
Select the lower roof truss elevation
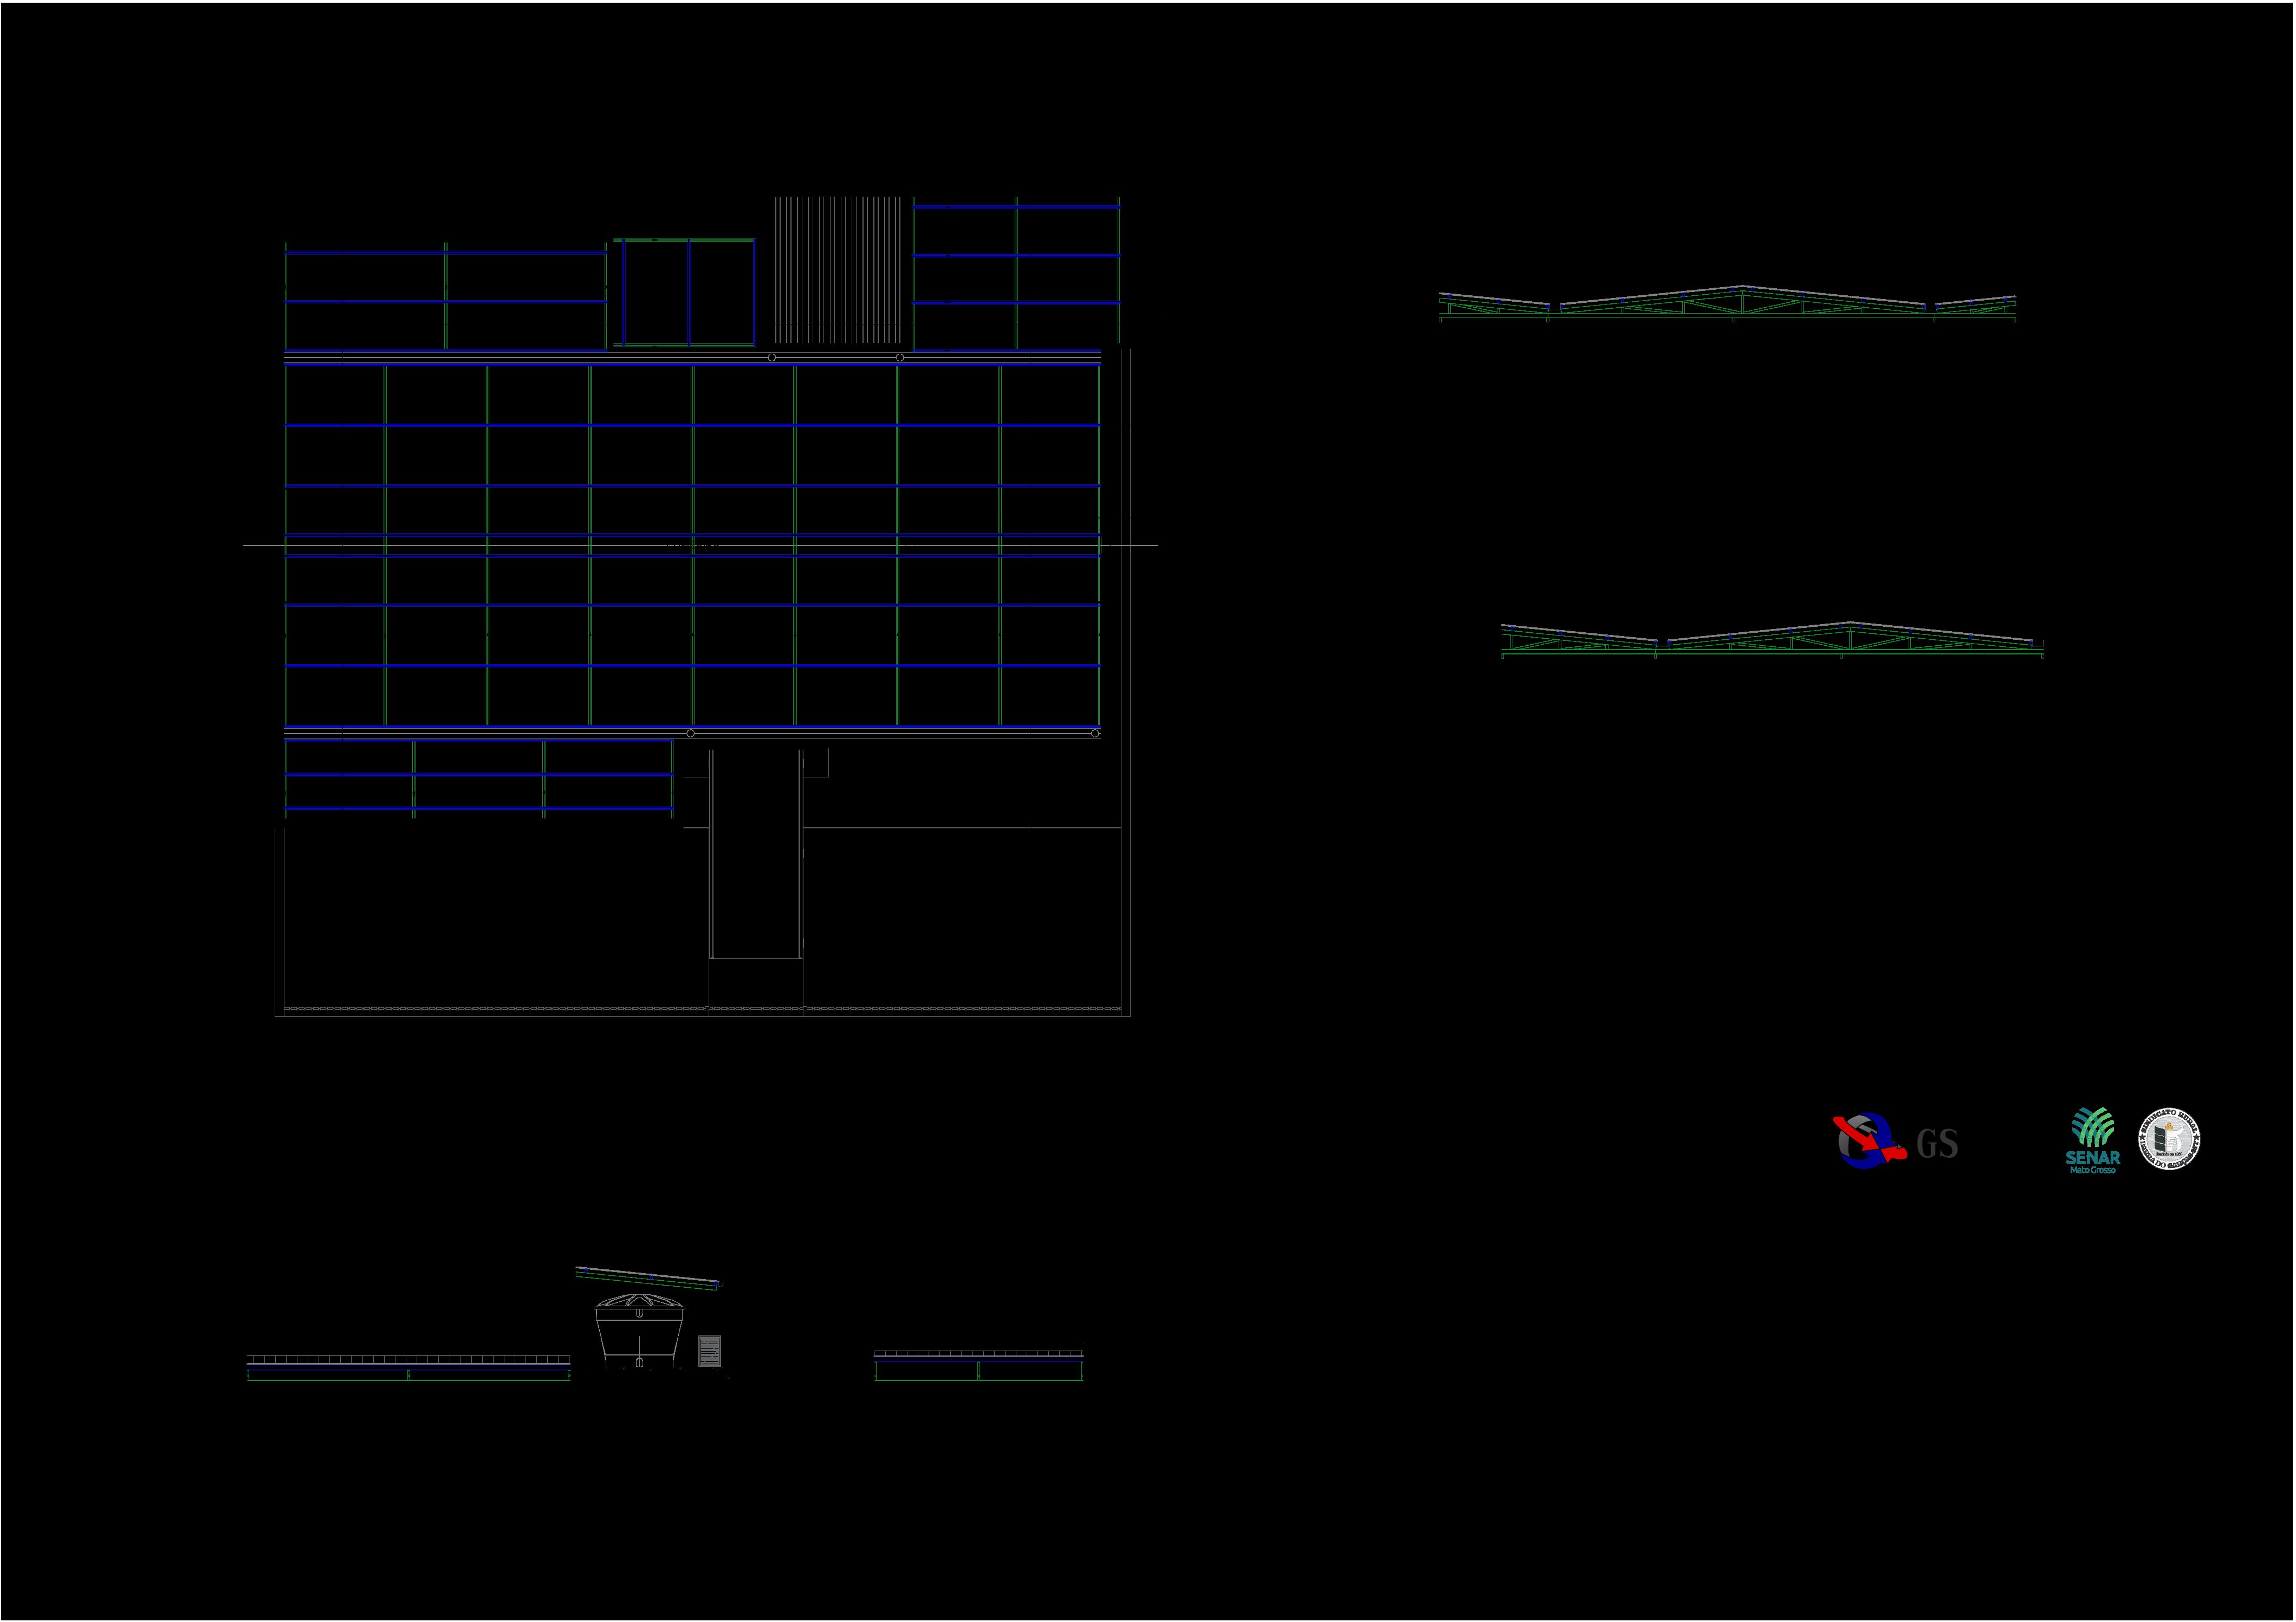(1772, 639)
